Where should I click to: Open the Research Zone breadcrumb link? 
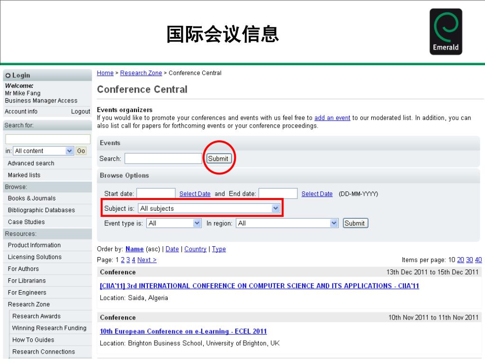pyautogui.click(x=141, y=73)
